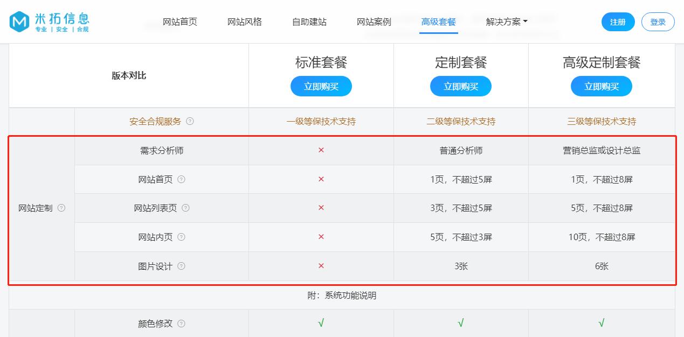Click 立即购买 under 定制套餐
This screenshot has width=684, height=337.
[x=461, y=86]
